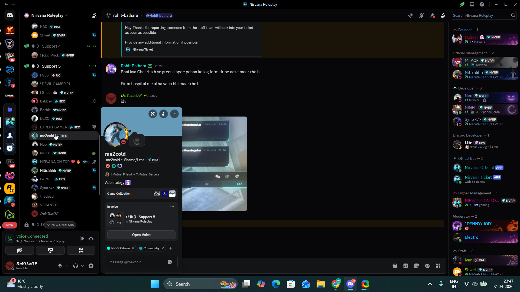Open audio output device options arrow

[x=82, y=266]
